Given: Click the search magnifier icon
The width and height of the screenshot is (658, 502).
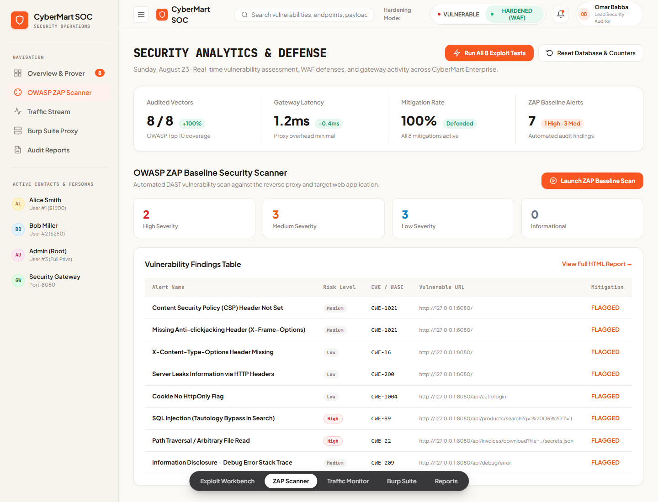Looking at the screenshot, I should [244, 15].
